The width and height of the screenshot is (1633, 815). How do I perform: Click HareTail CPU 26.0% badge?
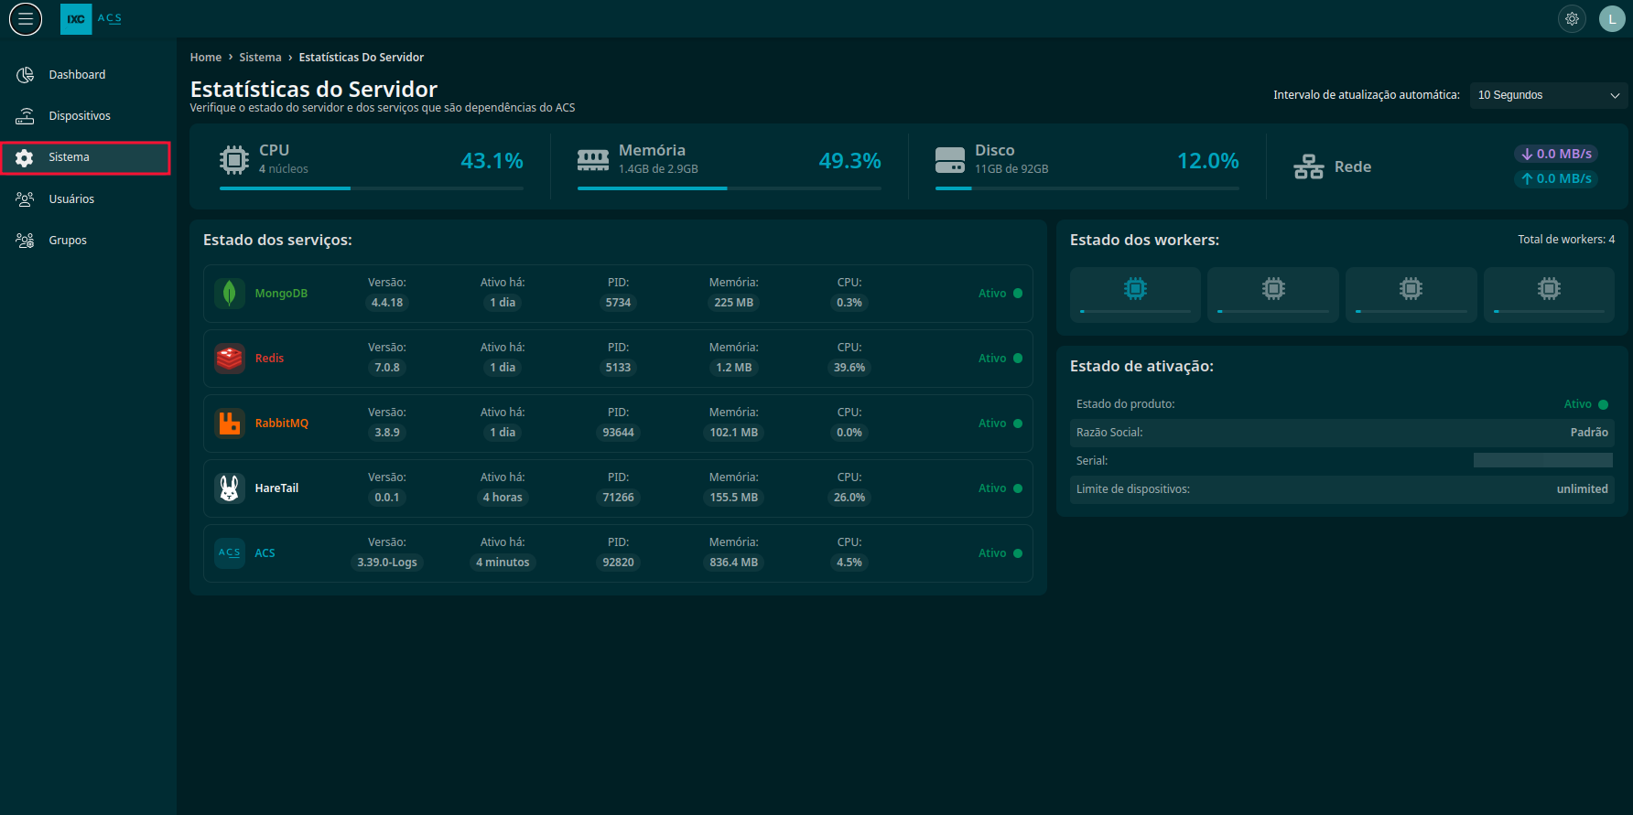[849, 498]
